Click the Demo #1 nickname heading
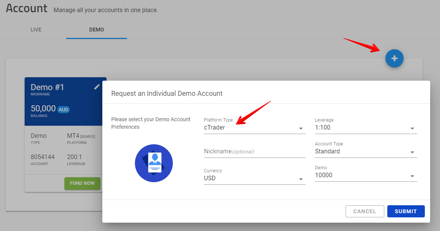The height and width of the screenshot is (231, 440). tap(47, 87)
